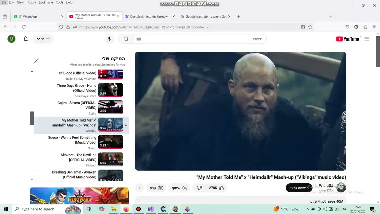Viewport: 380px width, 214px height.
Task: Open Firefox View icon in tab bar
Action: [5, 17]
